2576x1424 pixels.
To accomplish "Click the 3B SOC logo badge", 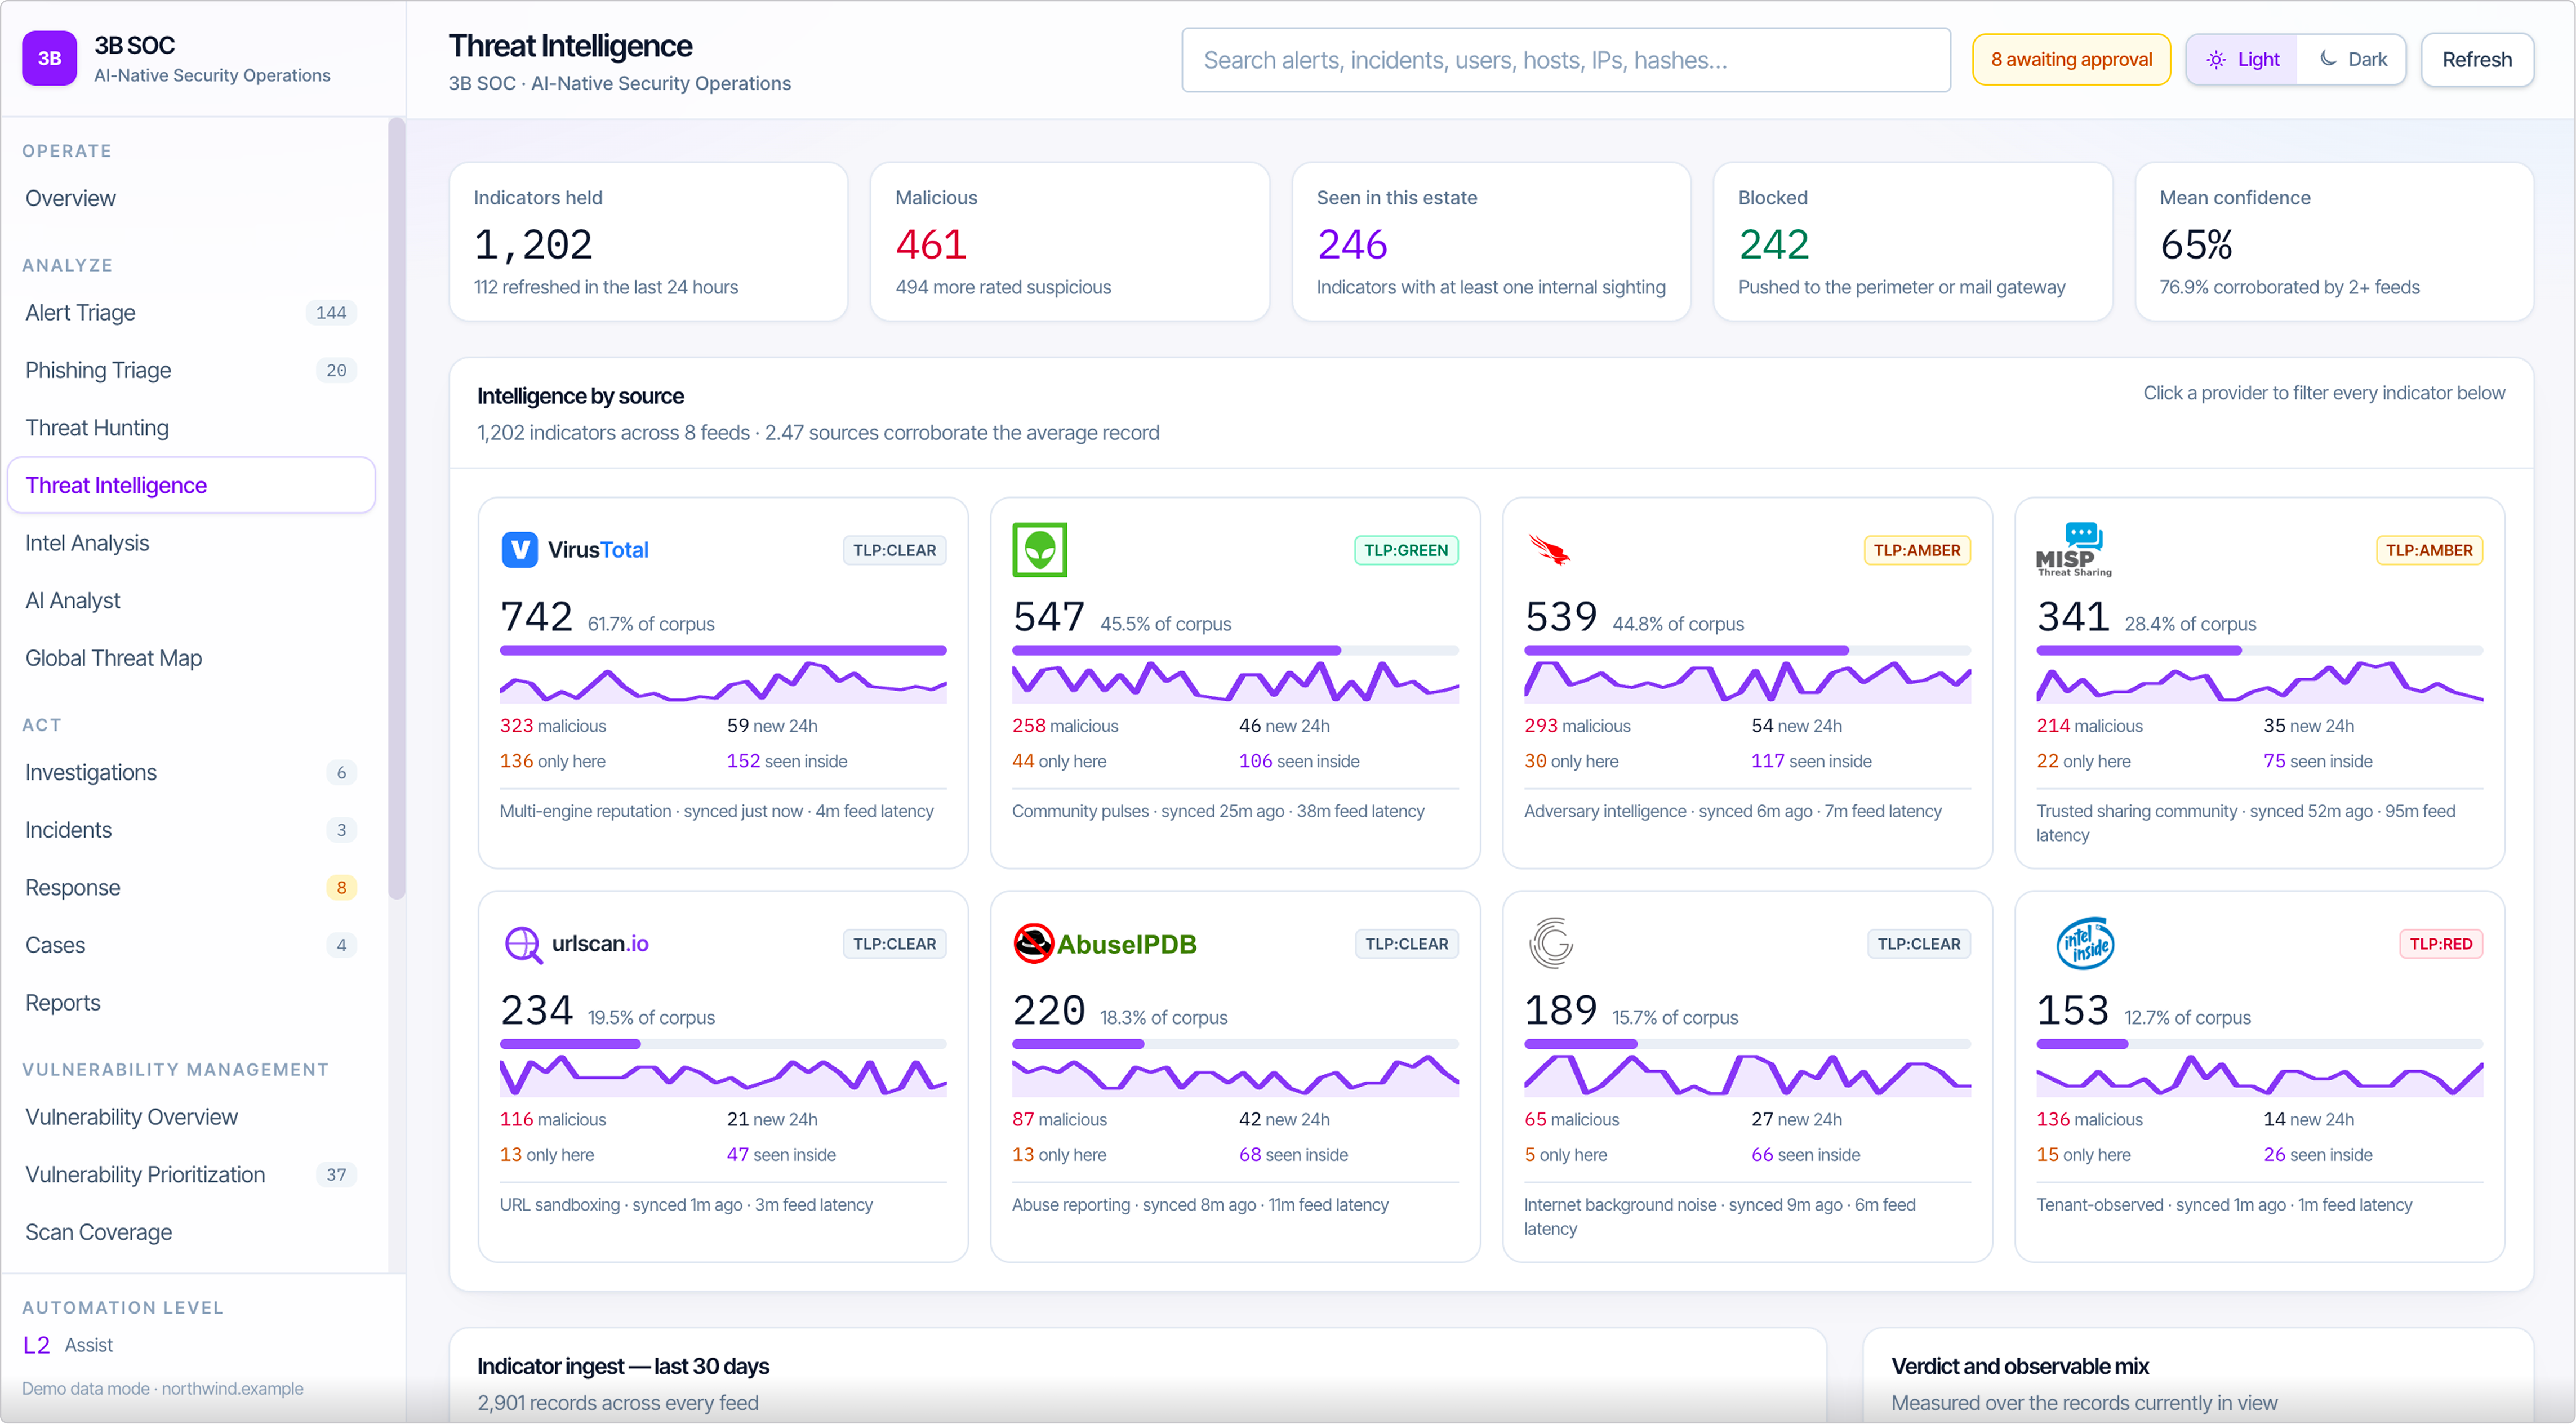I will [x=49, y=58].
